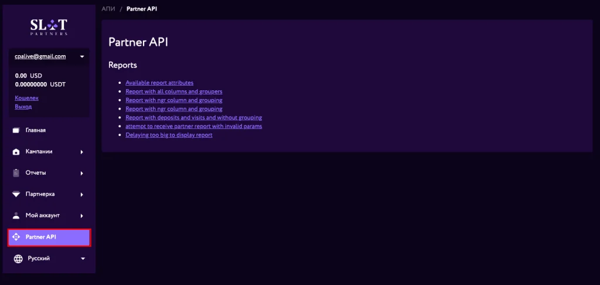
Task: Open Report with all columns and groupers
Action: (173, 91)
